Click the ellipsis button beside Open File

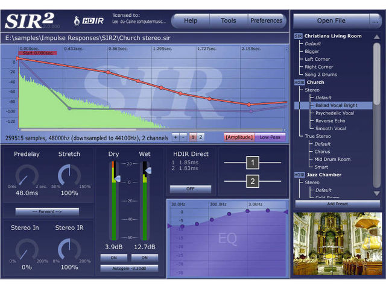(x=375, y=20)
